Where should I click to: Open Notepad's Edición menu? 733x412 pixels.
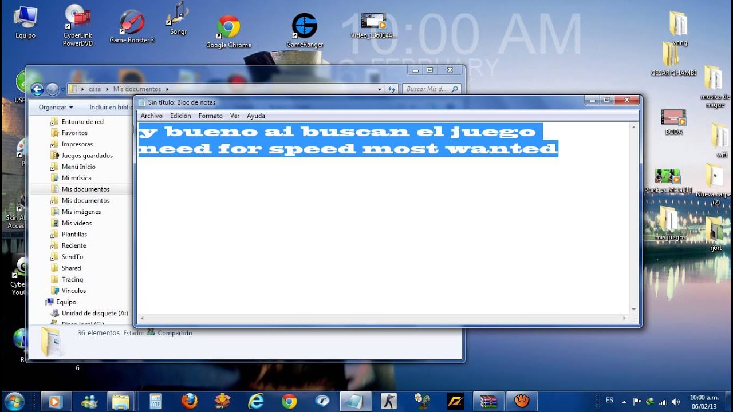(x=180, y=116)
